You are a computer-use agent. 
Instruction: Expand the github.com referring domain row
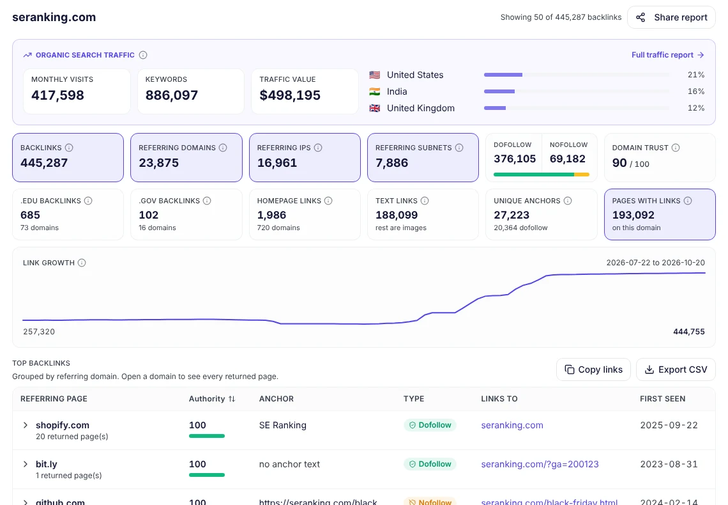coord(26,502)
